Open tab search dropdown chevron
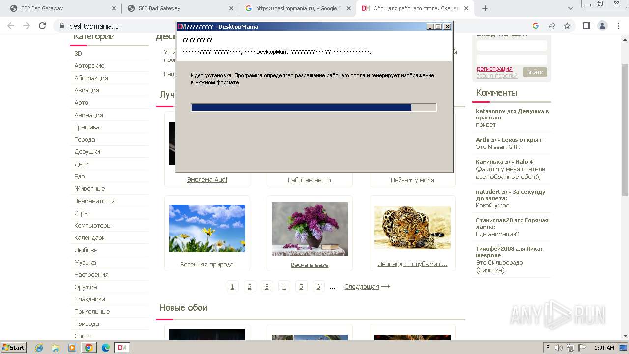Viewport: 629px width, 354px height. pyautogui.click(x=571, y=8)
